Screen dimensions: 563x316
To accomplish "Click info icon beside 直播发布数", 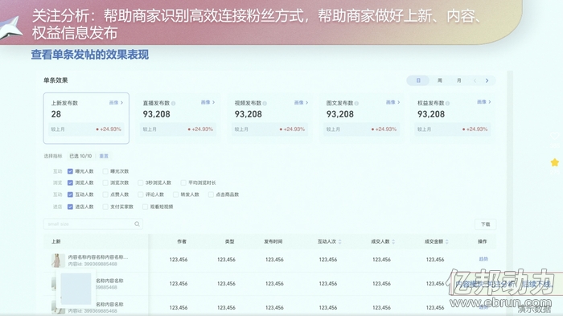I will (x=174, y=104).
